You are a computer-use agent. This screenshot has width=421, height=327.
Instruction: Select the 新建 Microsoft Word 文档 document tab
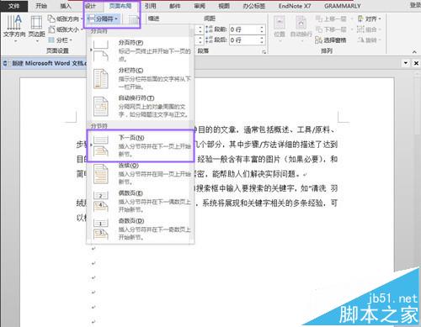[x=45, y=63]
